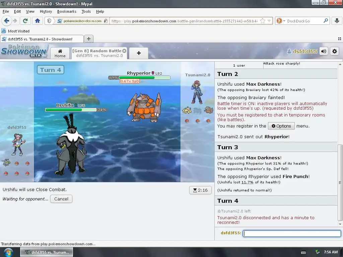Click the padlock site security icon
Image resolution: width=343 pixels, height=257 pixels.
(x=106, y=21)
